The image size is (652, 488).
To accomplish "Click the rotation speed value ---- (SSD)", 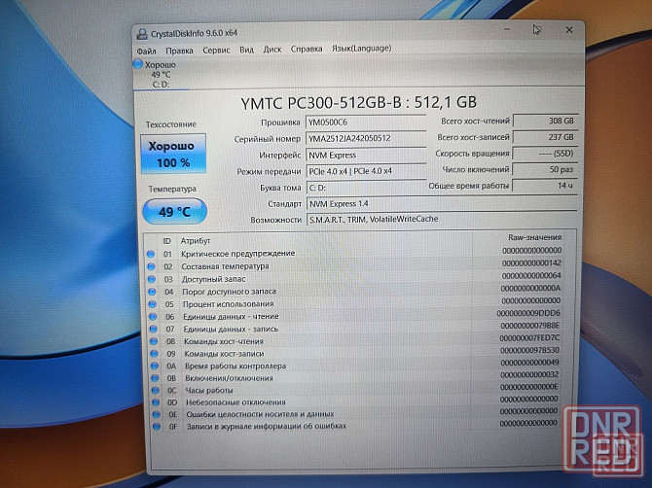I will (545, 154).
